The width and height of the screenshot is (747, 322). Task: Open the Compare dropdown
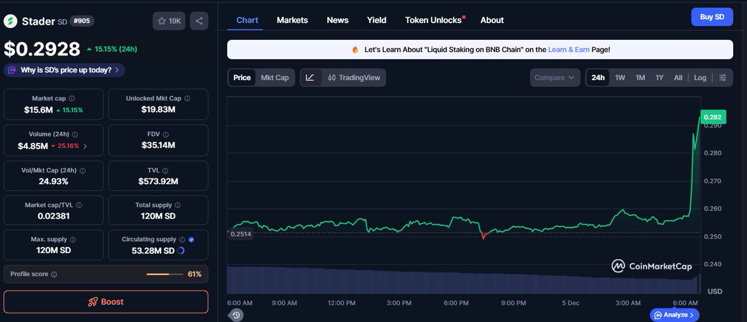pos(555,78)
